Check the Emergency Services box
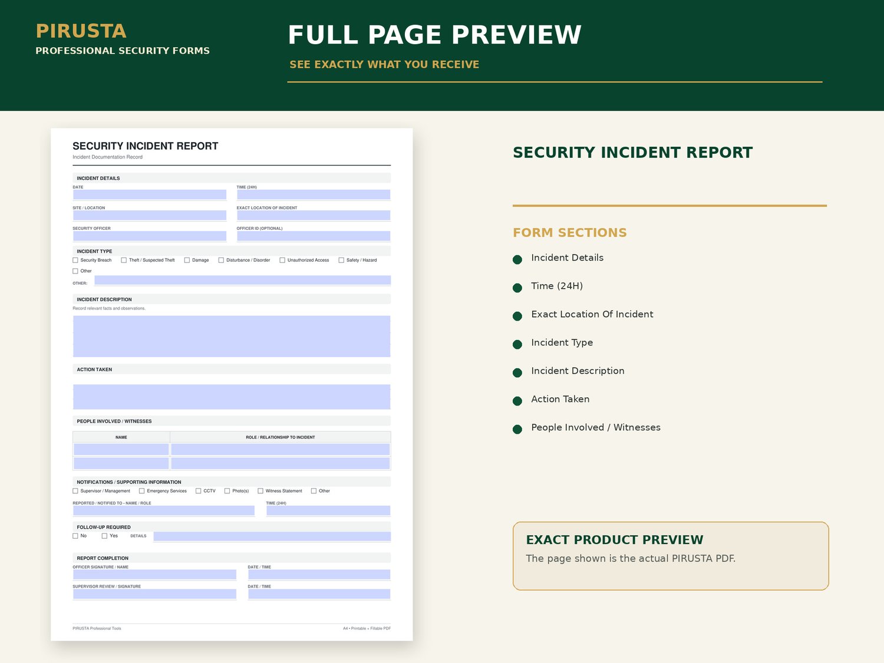884x663 pixels. tap(141, 491)
